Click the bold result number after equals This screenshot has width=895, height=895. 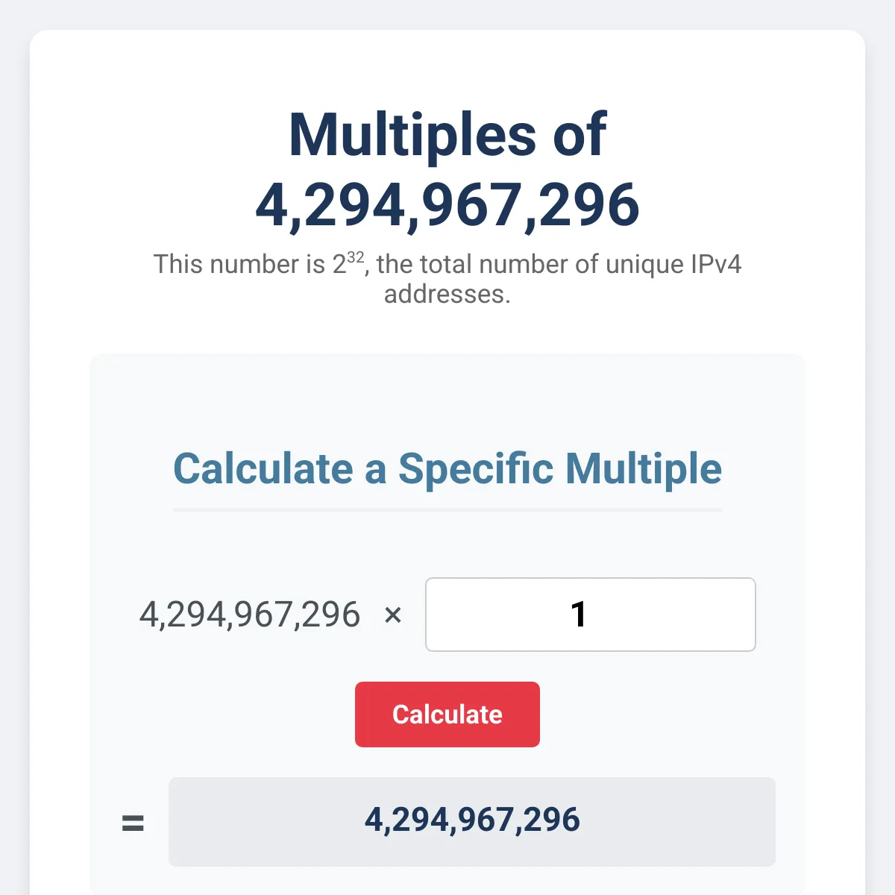(x=472, y=820)
